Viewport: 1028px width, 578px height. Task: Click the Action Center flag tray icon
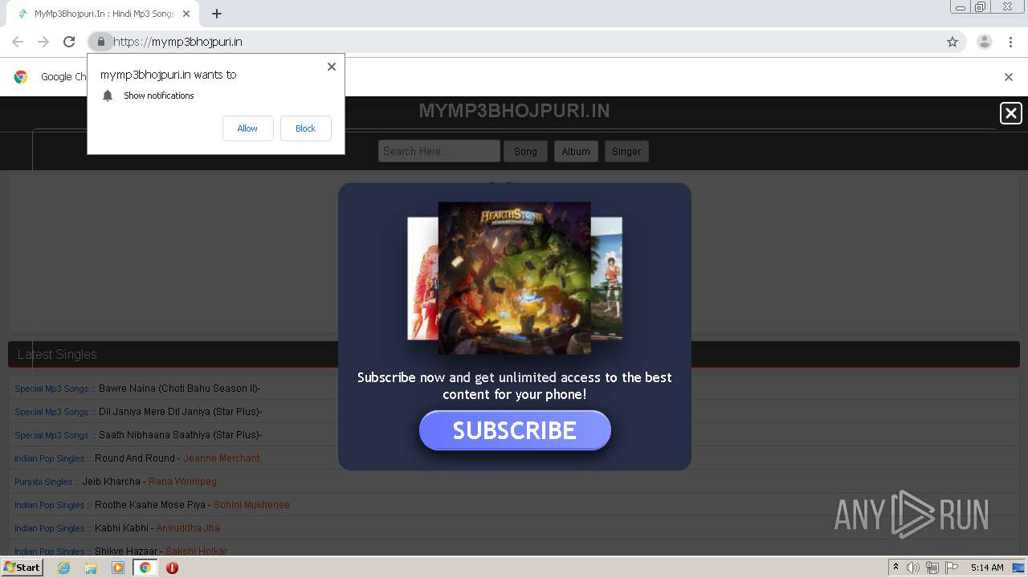coord(952,568)
